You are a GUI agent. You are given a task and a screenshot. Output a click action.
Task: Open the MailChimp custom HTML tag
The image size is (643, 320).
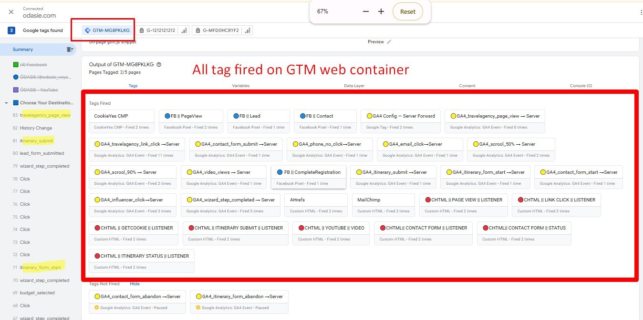click(384, 205)
